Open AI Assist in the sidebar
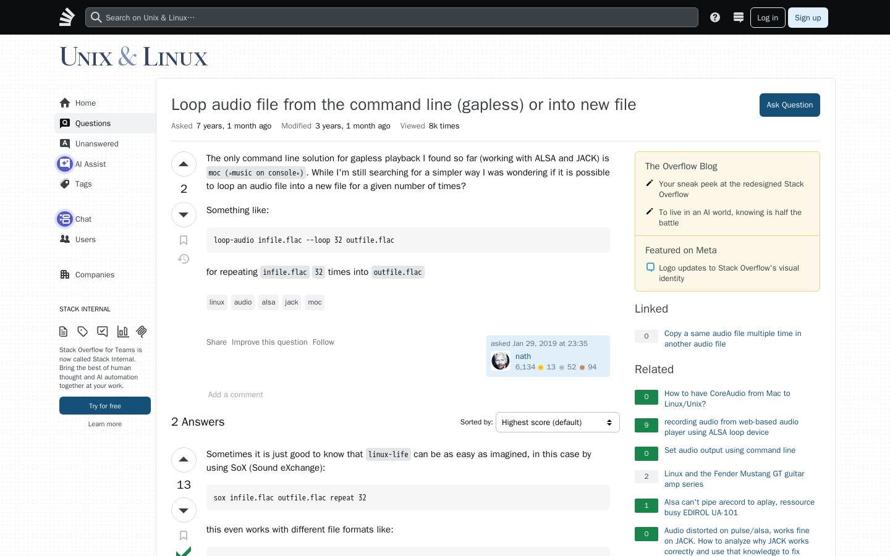This screenshot has height=556, width=890. click(105, 164)
